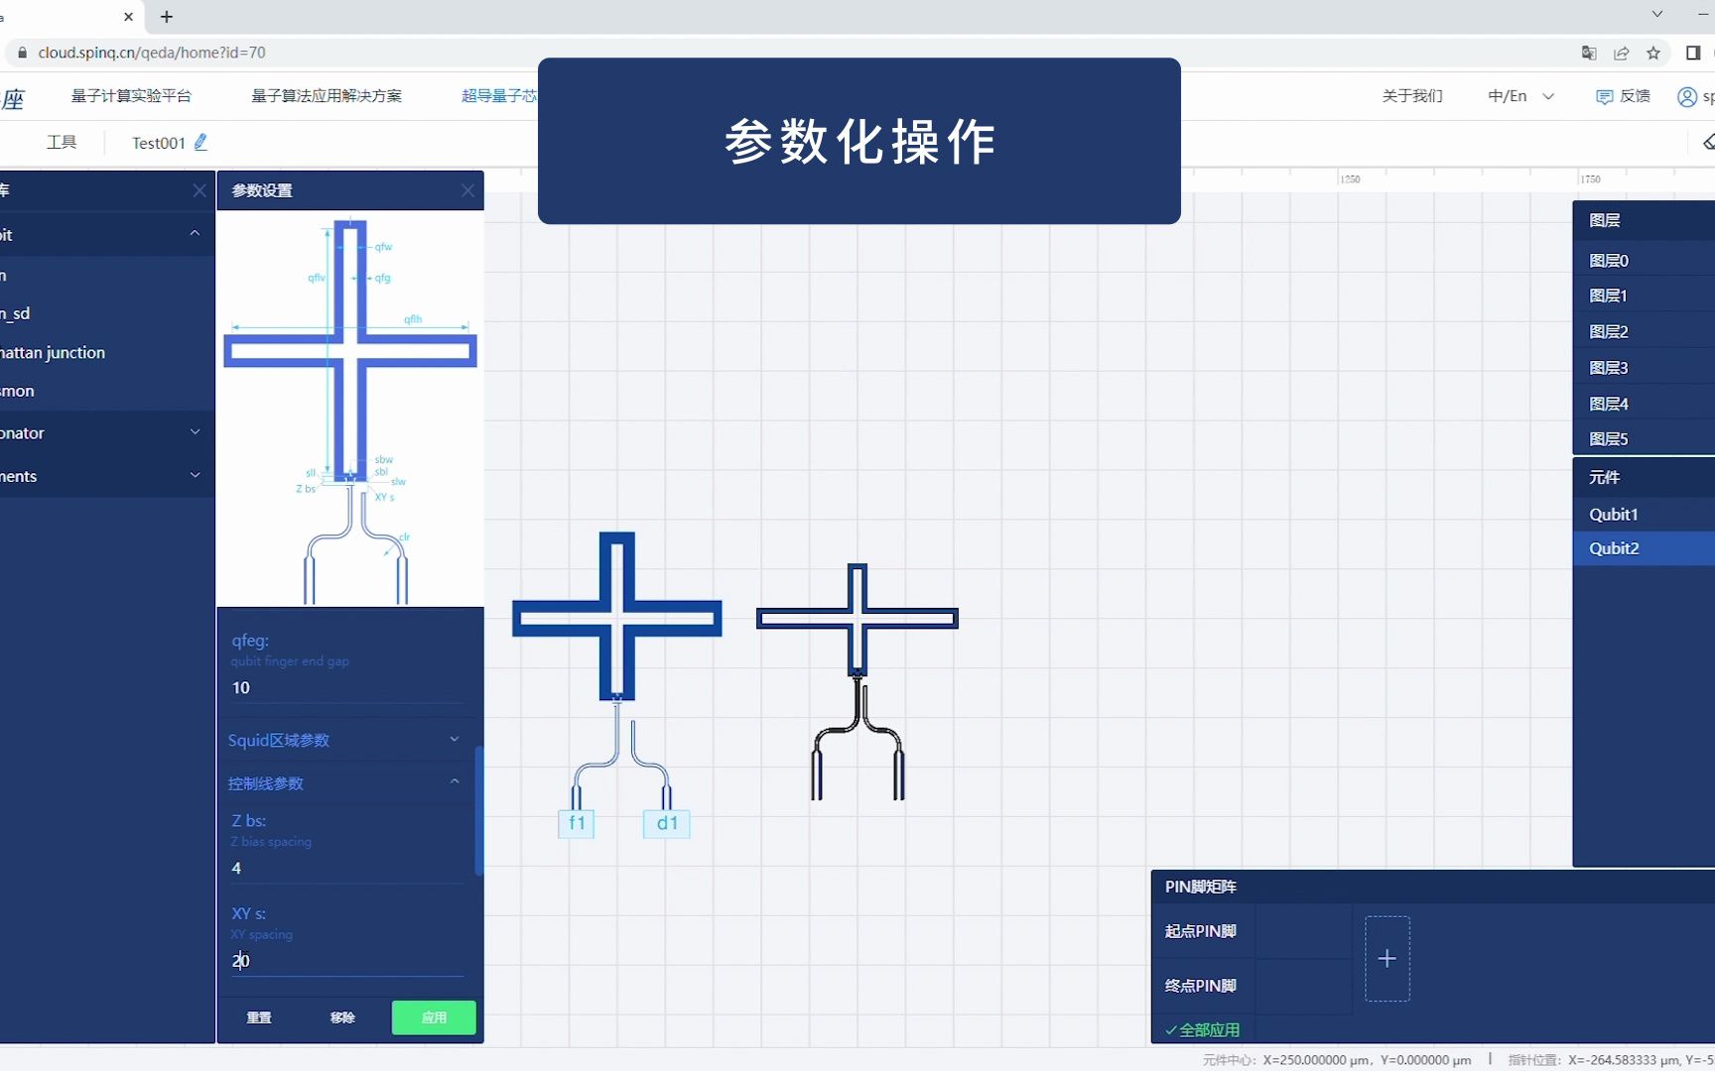
Task: Click the 重置 button to reset parameters
Action: (258, 1017)
